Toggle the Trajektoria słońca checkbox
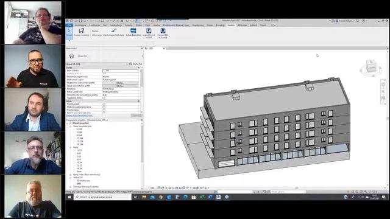 [x=104, y=98]
